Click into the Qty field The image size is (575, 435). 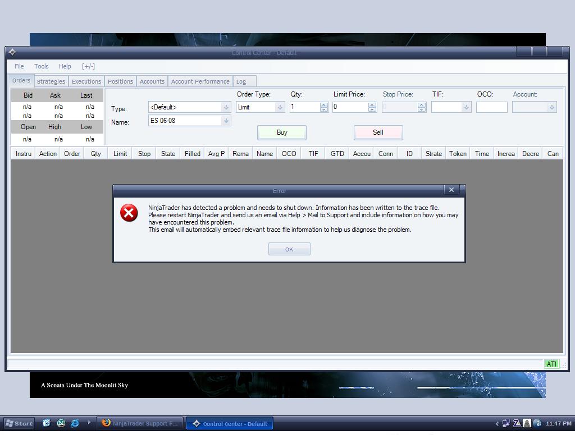(305, 107)
